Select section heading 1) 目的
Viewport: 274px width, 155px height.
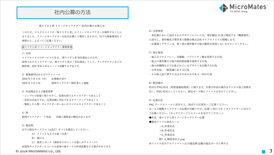tap(27, 53)
